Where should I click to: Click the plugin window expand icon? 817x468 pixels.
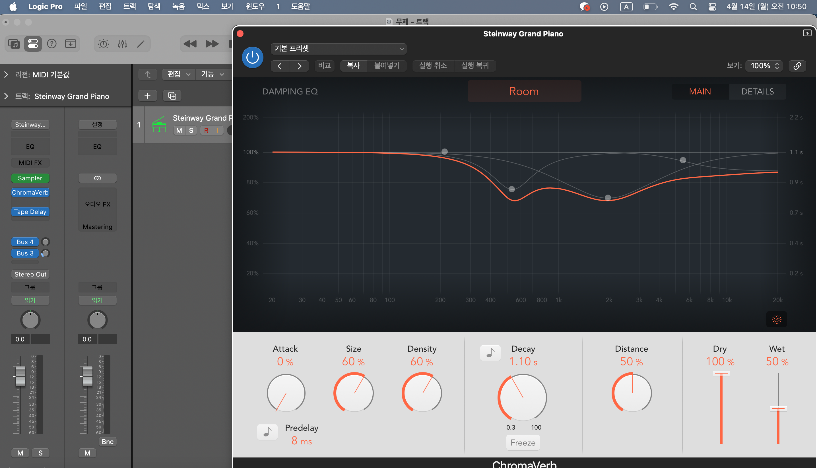tap(807, 33)
